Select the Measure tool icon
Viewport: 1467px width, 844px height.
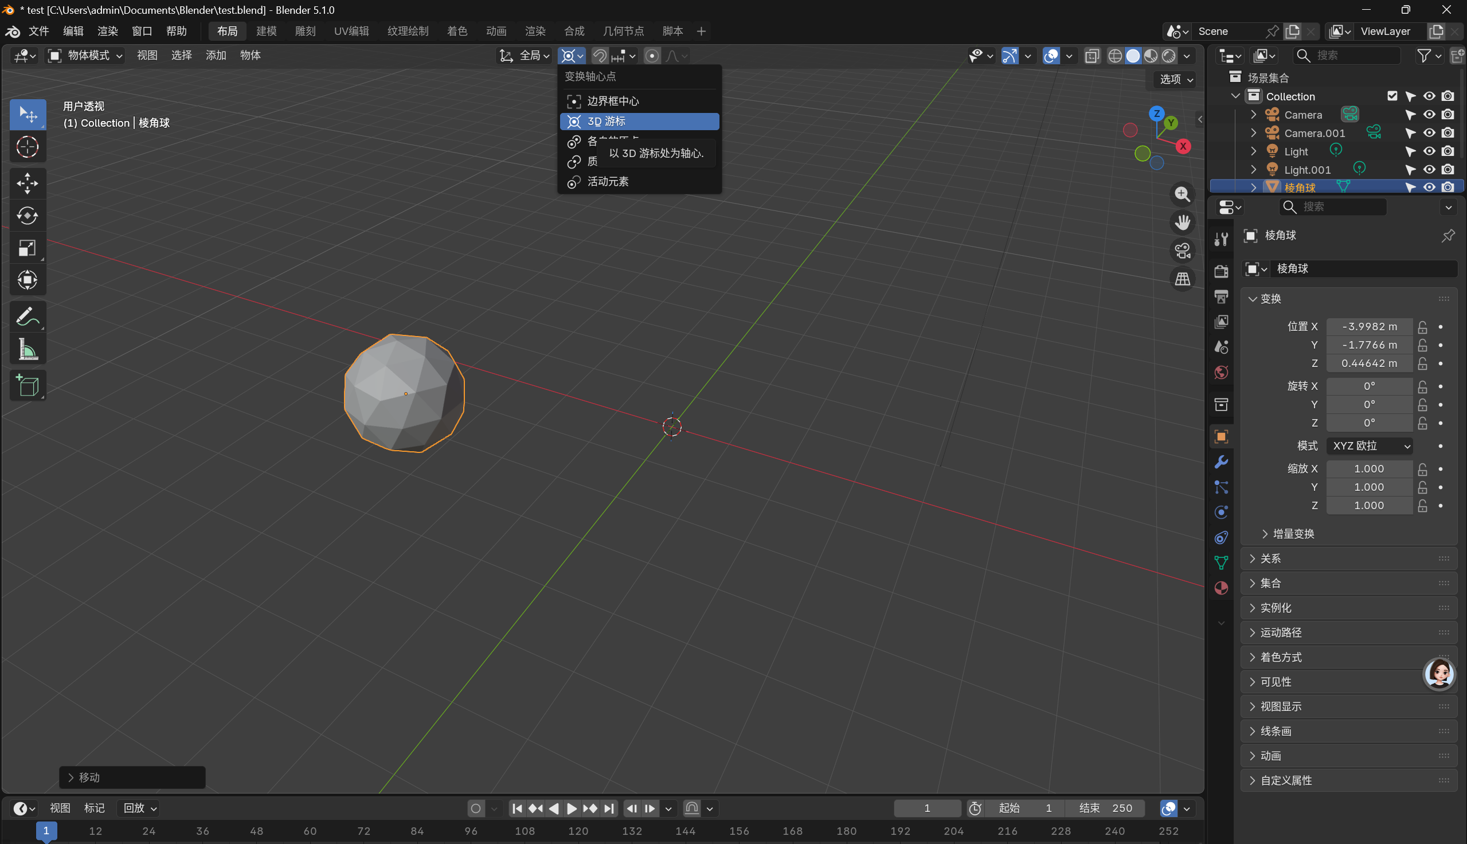click(x=28, y=350)
